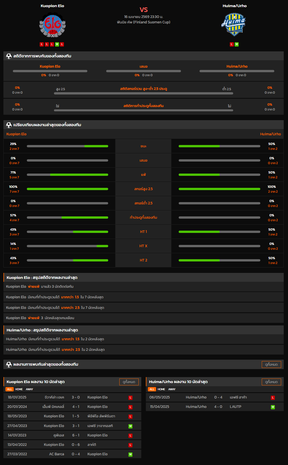The image size is (288, 465).
Task: Click the red L badge under Huima/Urho logo
Action: [232, 44]
